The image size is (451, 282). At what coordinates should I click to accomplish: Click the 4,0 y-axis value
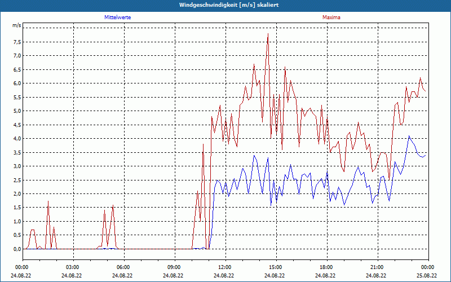[17, 139]
